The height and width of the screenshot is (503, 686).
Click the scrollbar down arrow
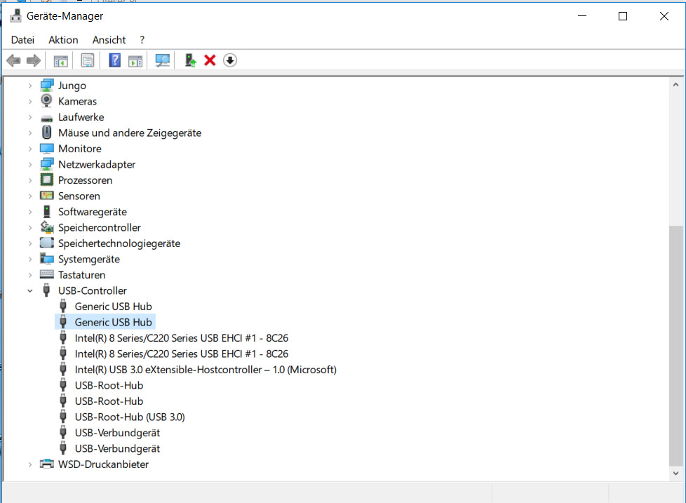[676, 474]
